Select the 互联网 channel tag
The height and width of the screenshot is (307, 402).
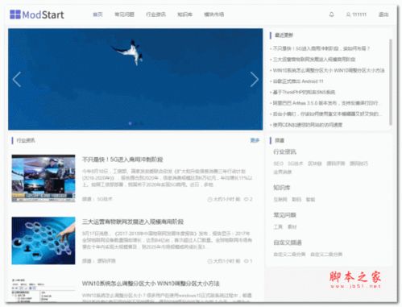[x=280, y=199]
